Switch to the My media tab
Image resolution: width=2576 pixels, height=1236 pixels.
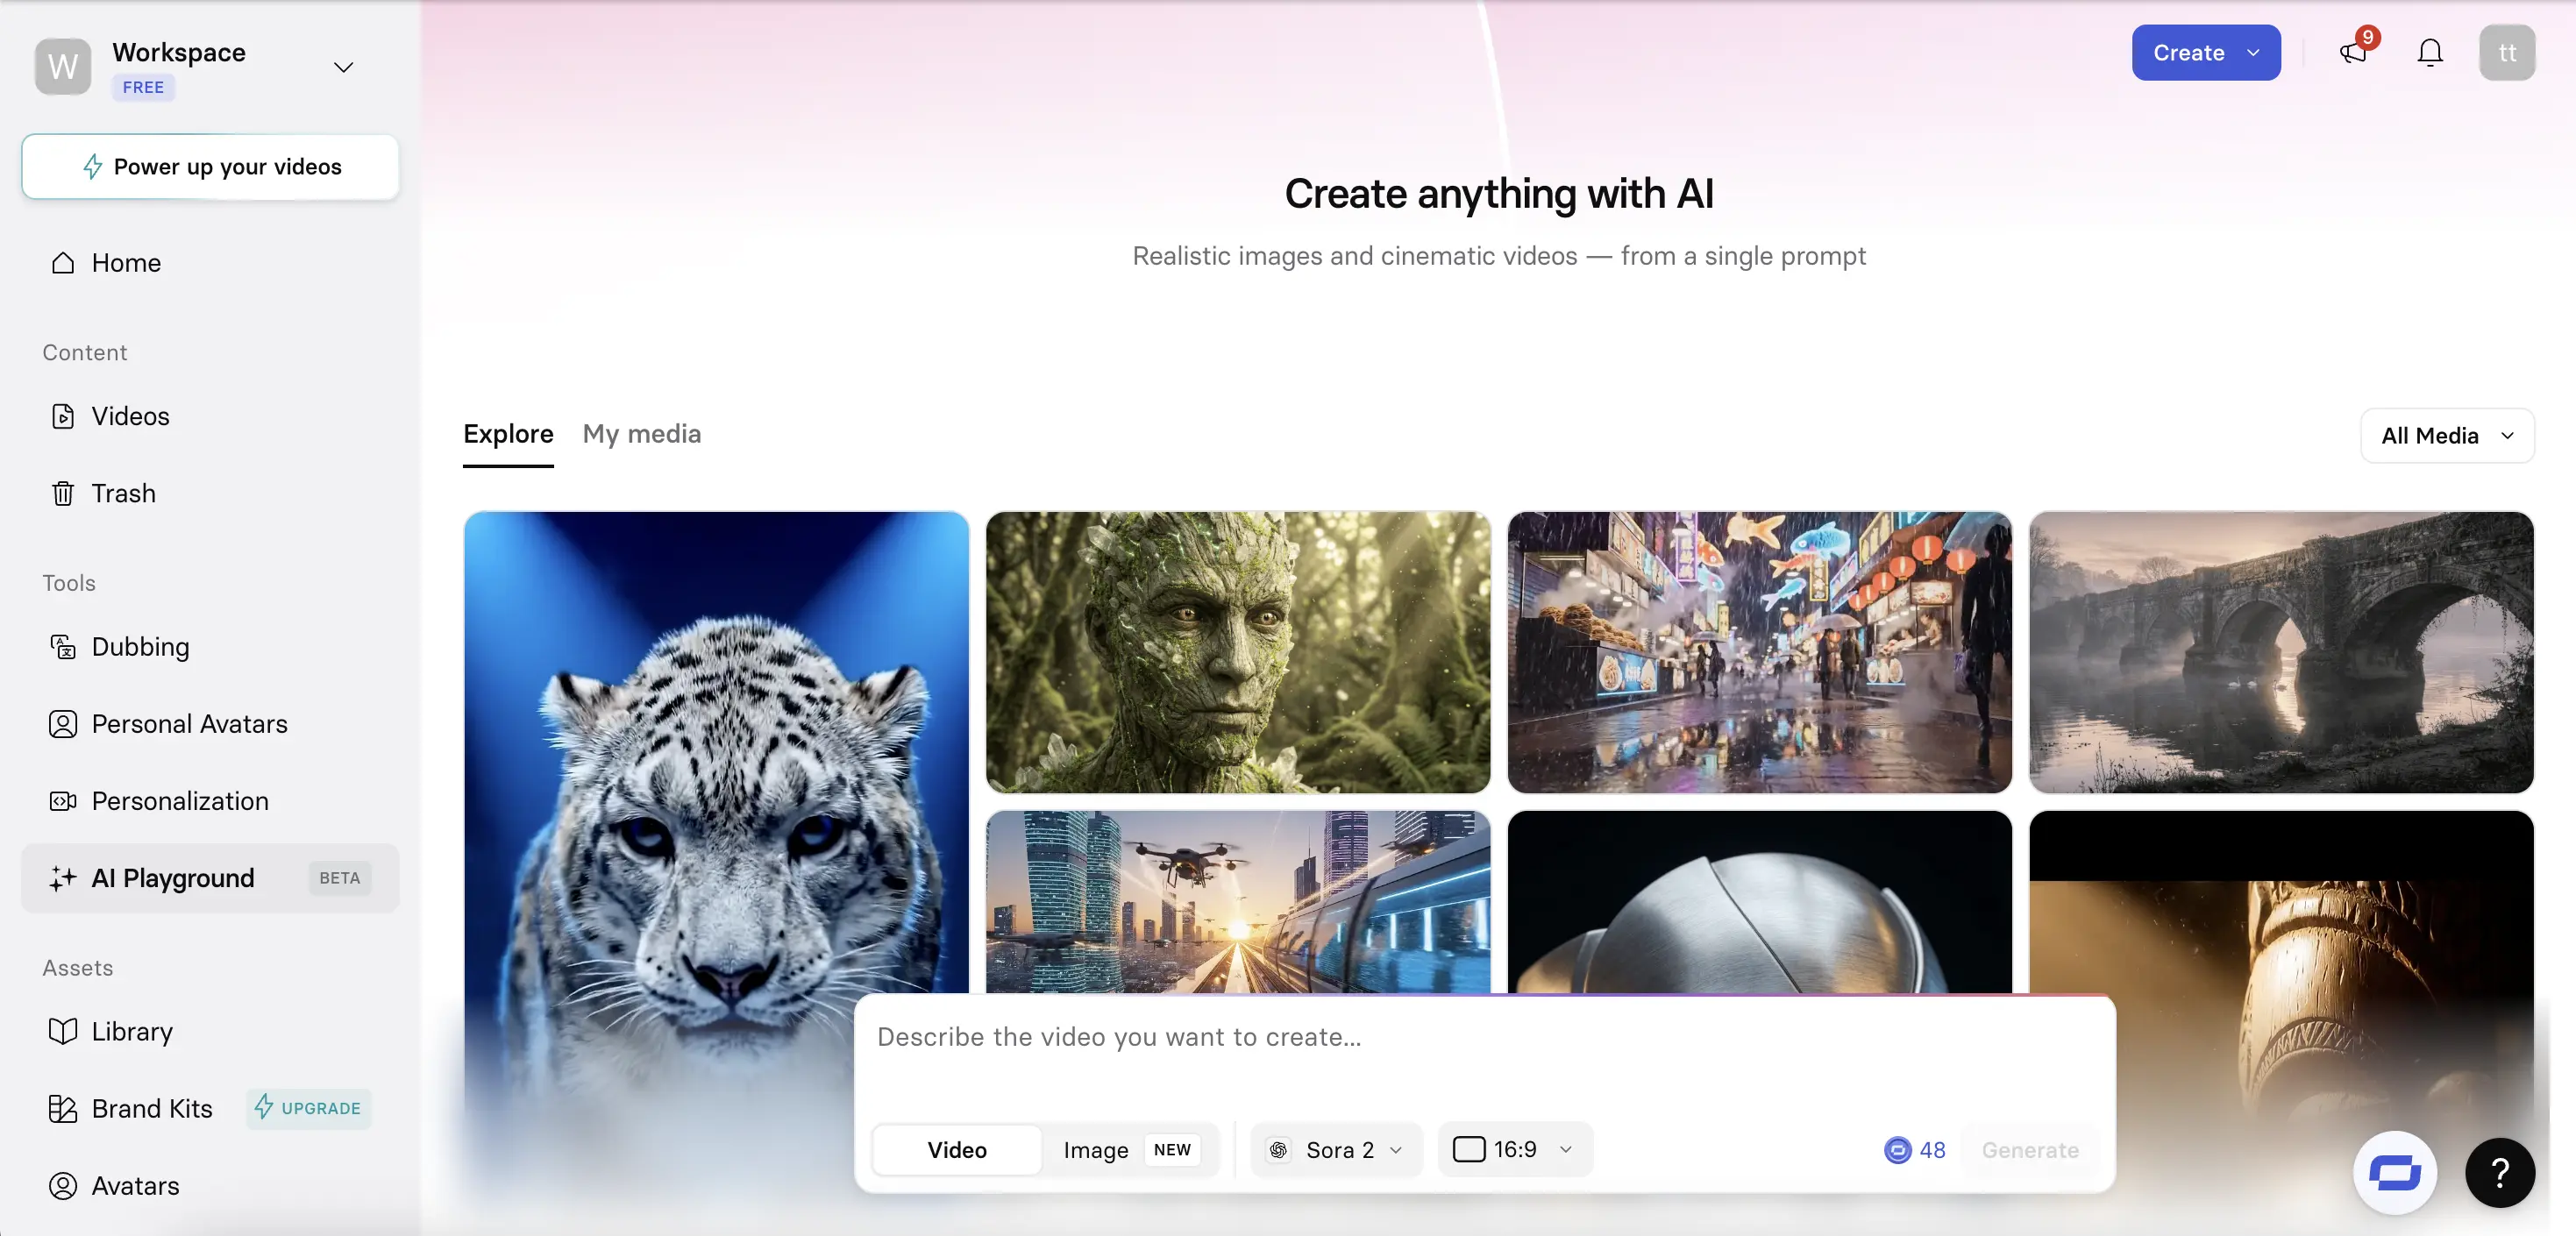(641, 434)
